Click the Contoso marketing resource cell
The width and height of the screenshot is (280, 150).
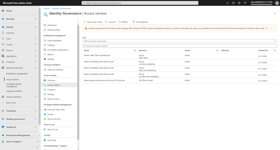coord(147,64)
